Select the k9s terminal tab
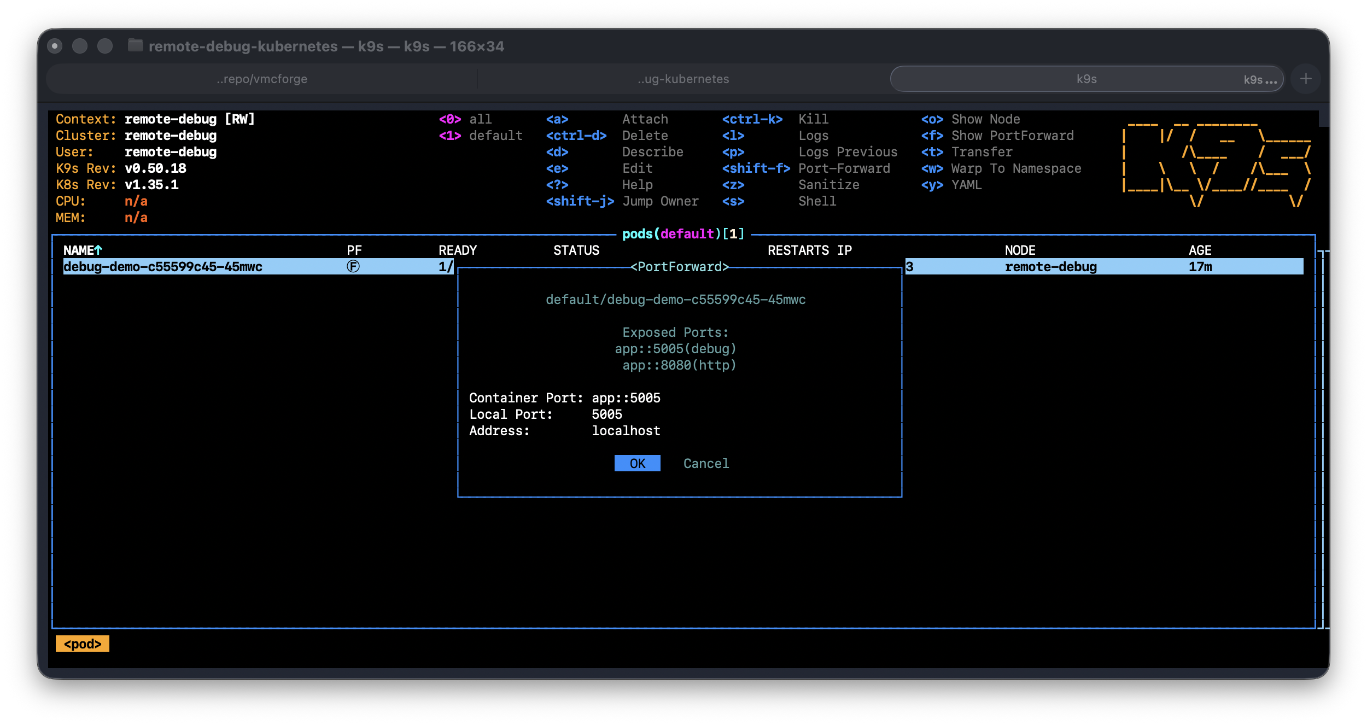Viewport: 1367px width, 725px height. point(1086,79)
